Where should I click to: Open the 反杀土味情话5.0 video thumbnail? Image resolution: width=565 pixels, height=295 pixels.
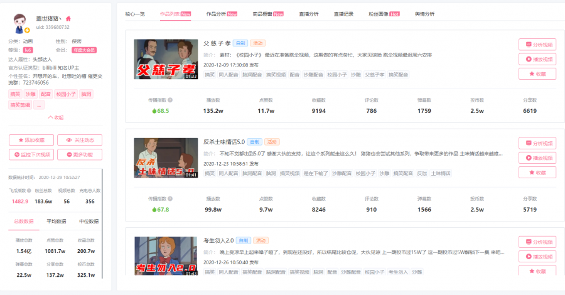coord(166,158)
